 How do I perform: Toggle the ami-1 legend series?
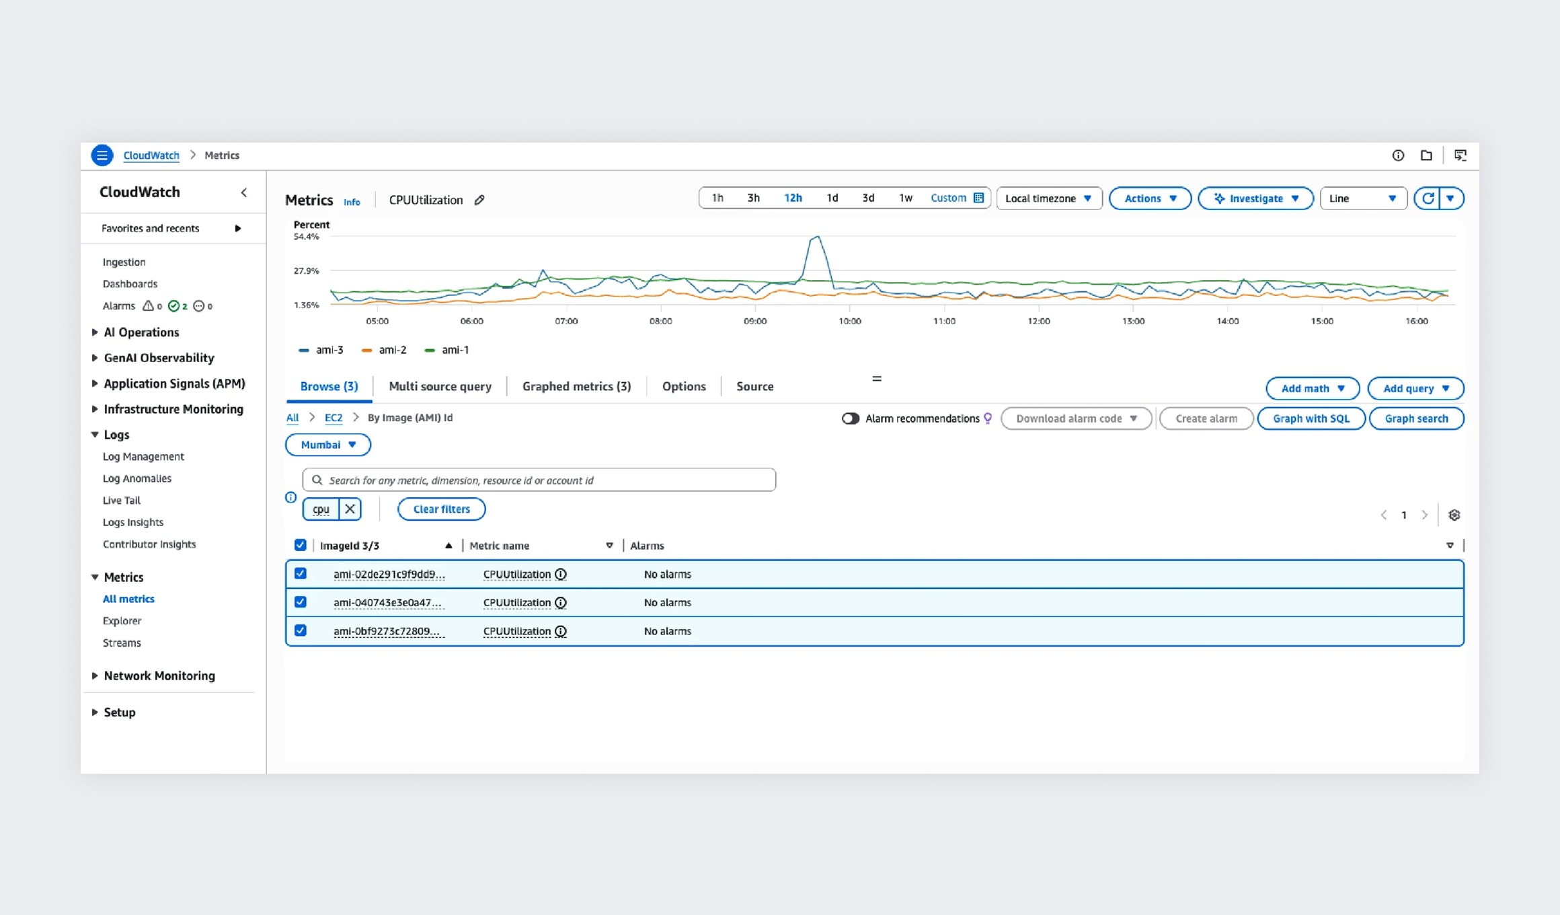pos(446,350)
